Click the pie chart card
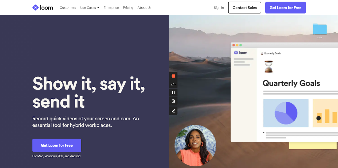The image size is (338, 168). [x=286, y=113]
